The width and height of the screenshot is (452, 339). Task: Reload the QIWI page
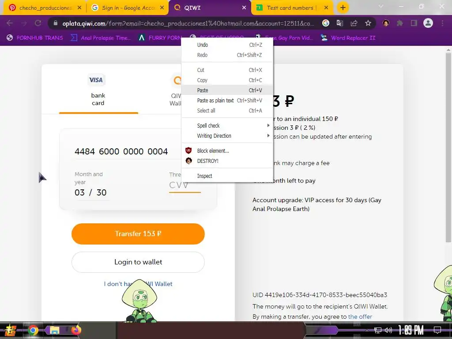(38, 23)
